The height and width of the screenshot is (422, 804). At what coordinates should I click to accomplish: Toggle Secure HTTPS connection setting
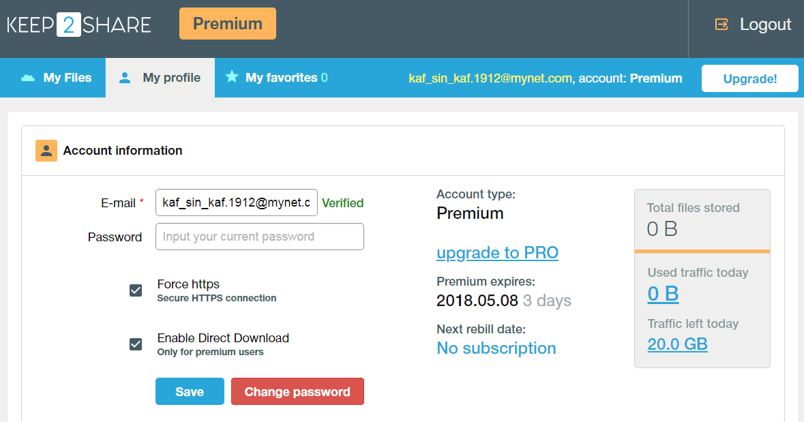click(136, 290)
